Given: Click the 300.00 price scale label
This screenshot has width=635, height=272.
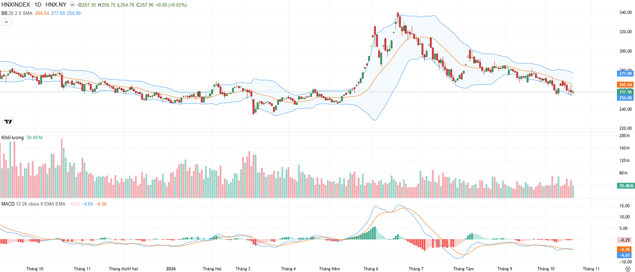Looking at the screenshot, I should pos(626,51).
